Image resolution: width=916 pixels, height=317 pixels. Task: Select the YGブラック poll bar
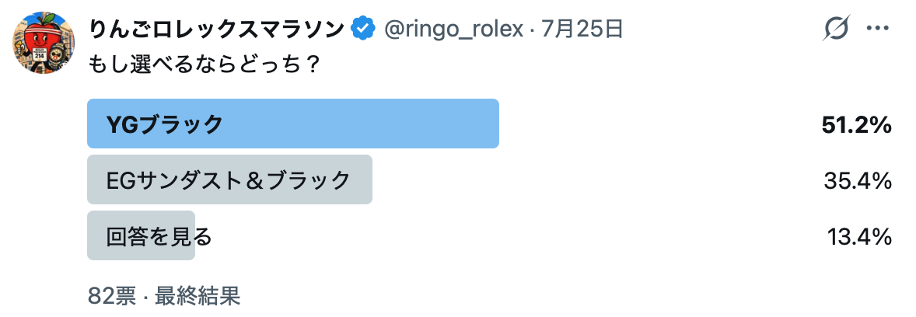[489, 124]
